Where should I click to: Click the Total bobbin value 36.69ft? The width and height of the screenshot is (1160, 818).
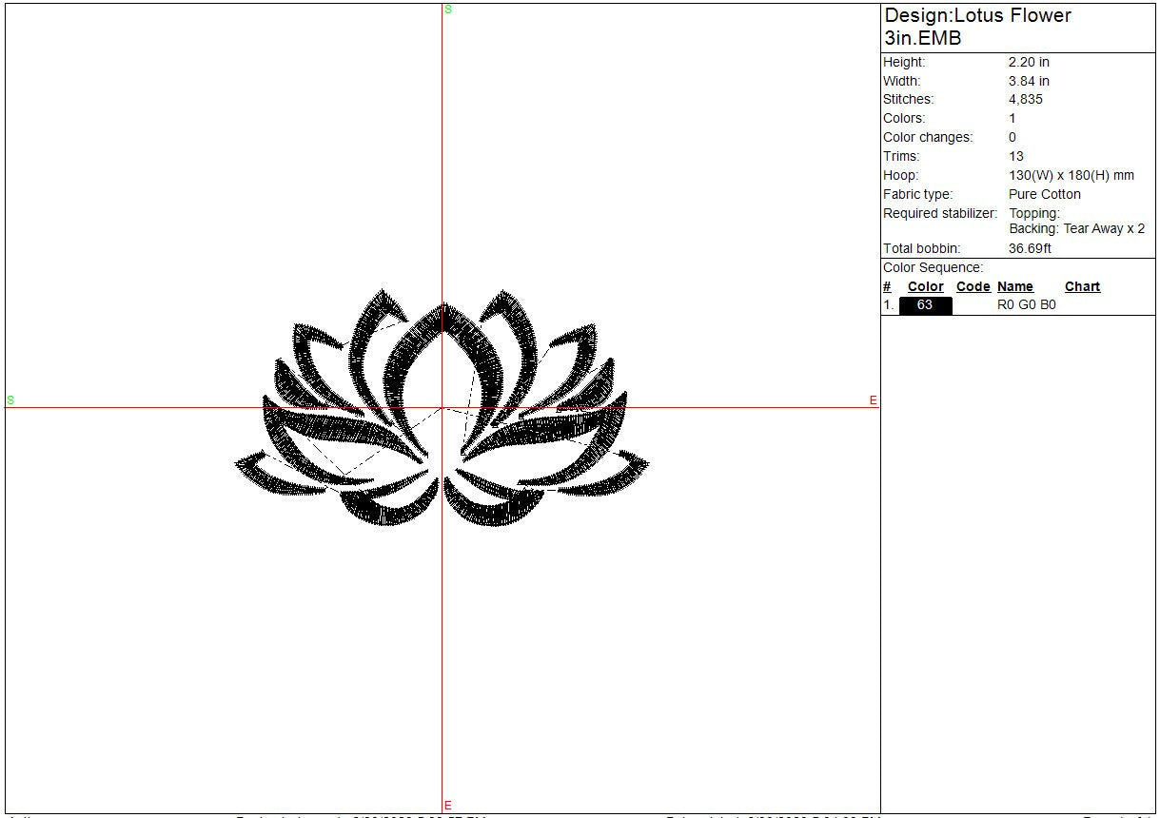(x=1030, y=248)
